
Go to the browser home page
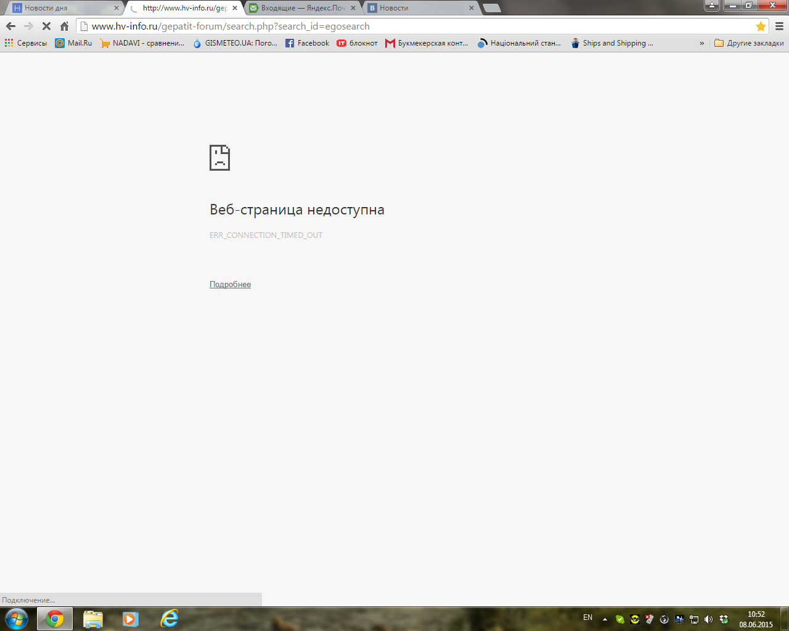(64, 26)
